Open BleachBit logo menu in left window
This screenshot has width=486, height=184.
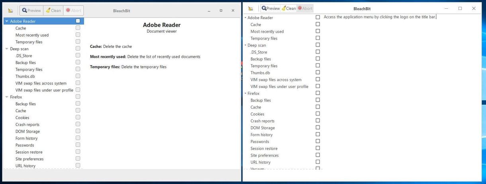(x=10, y=11)
